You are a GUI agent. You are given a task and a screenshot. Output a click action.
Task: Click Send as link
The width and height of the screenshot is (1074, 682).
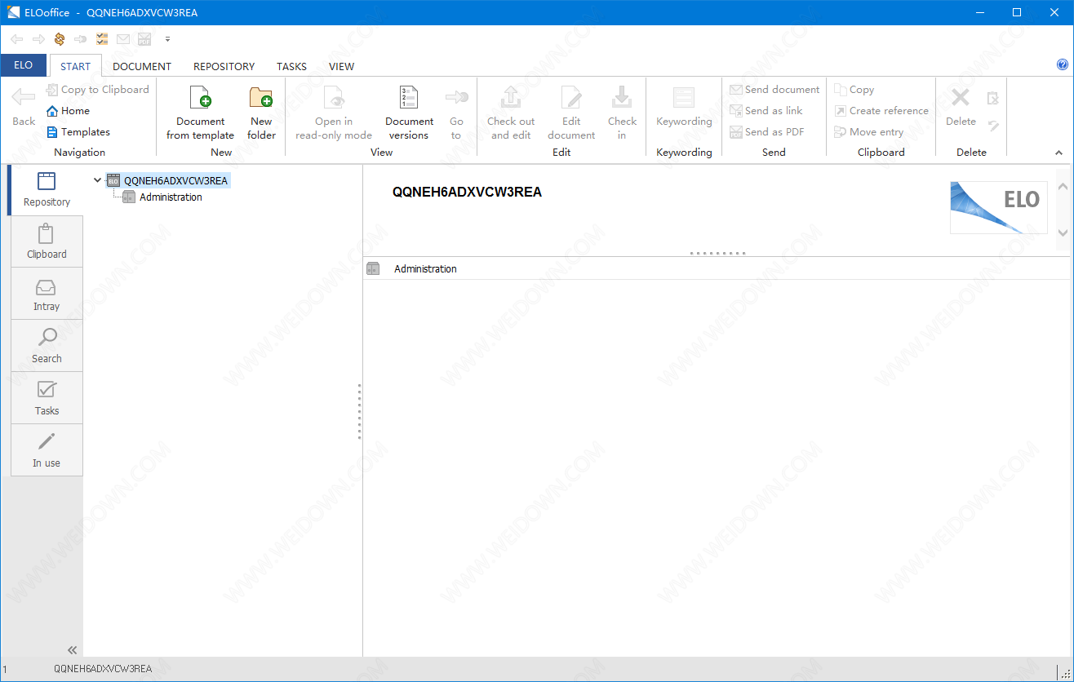(766, 111)
